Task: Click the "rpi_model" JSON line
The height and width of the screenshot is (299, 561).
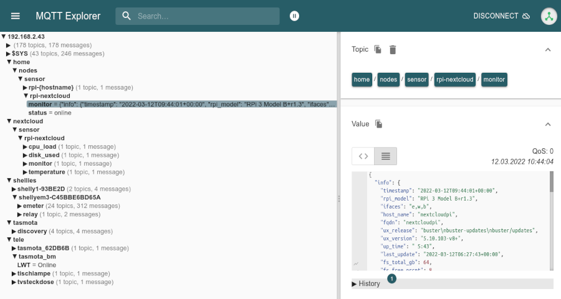Action: pyautogui.click(x=429, y=199)
